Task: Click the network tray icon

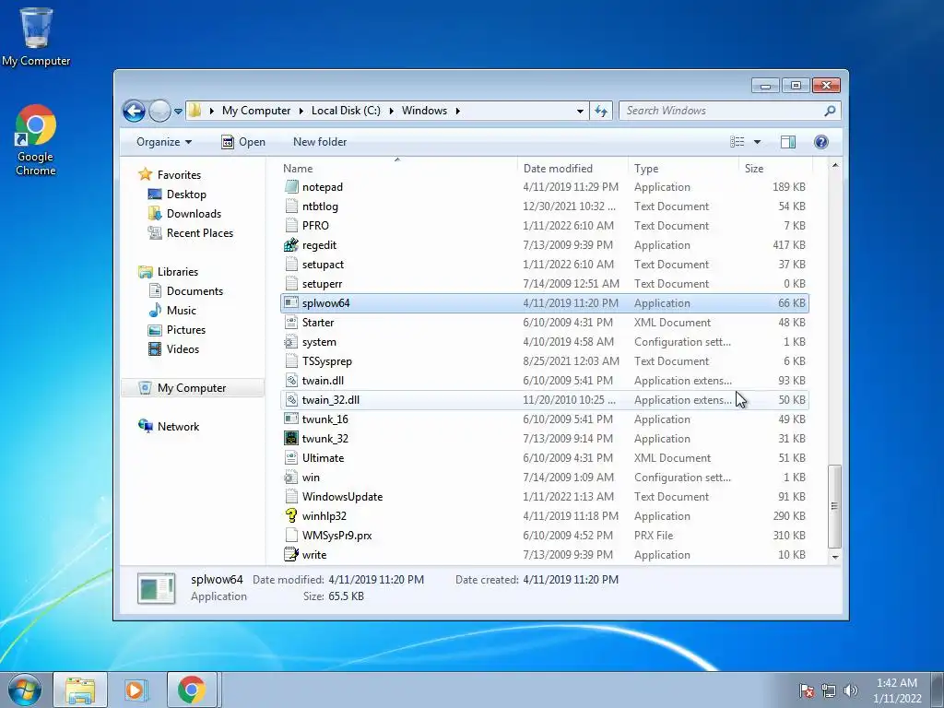Action: (829, 690)
